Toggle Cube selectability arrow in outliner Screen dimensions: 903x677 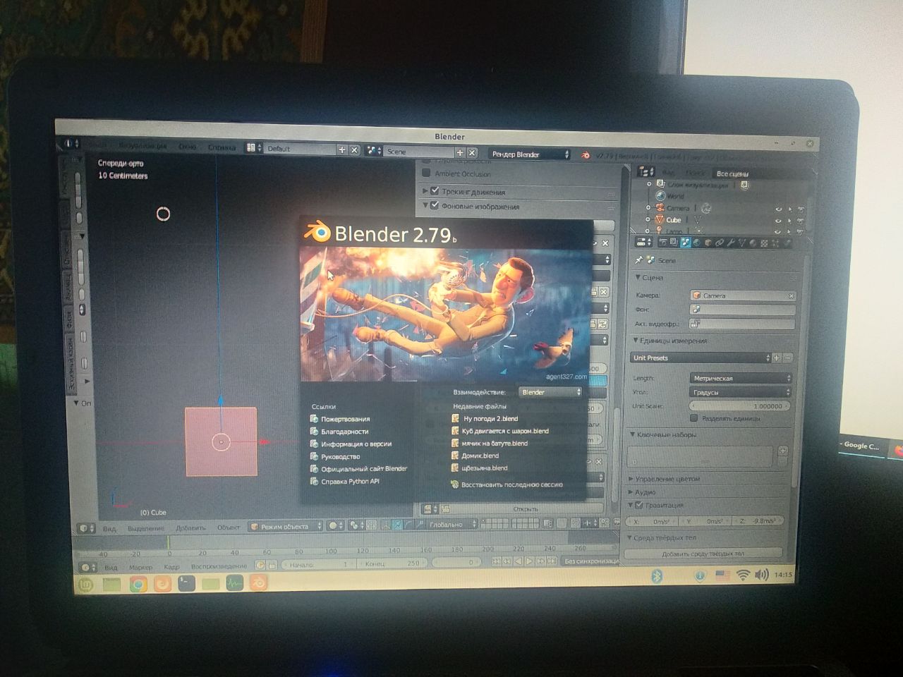789,221
